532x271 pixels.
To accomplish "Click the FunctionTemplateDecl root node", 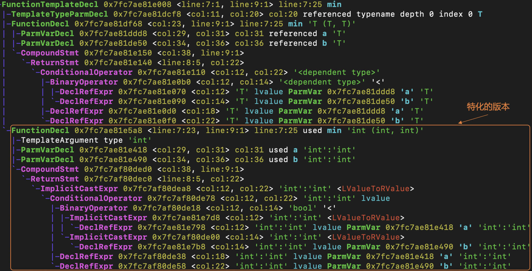I will [50, 4].
